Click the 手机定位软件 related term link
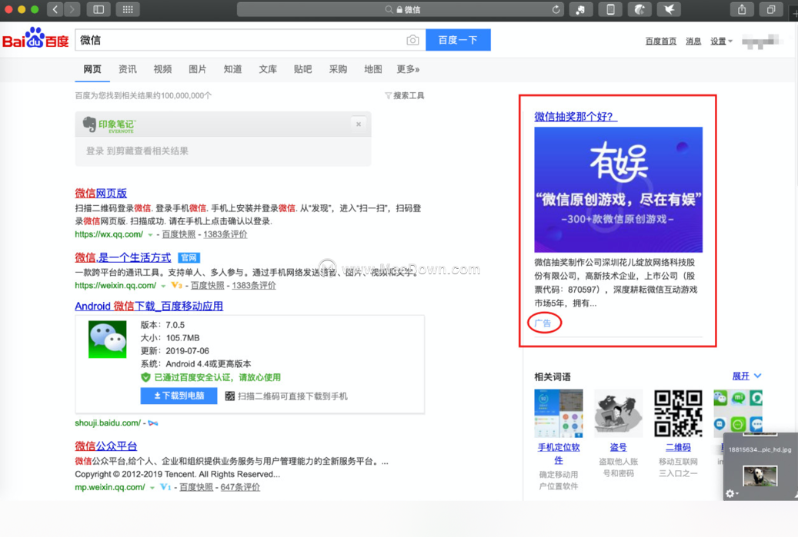This screenshot has height=537, width=798. coord(559,454)
